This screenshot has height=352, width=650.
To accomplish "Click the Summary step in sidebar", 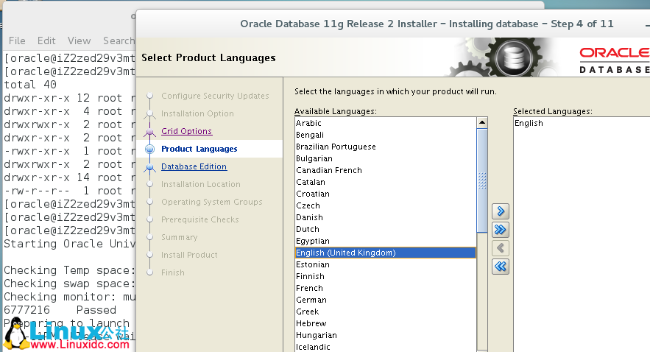I will [179, 237].
